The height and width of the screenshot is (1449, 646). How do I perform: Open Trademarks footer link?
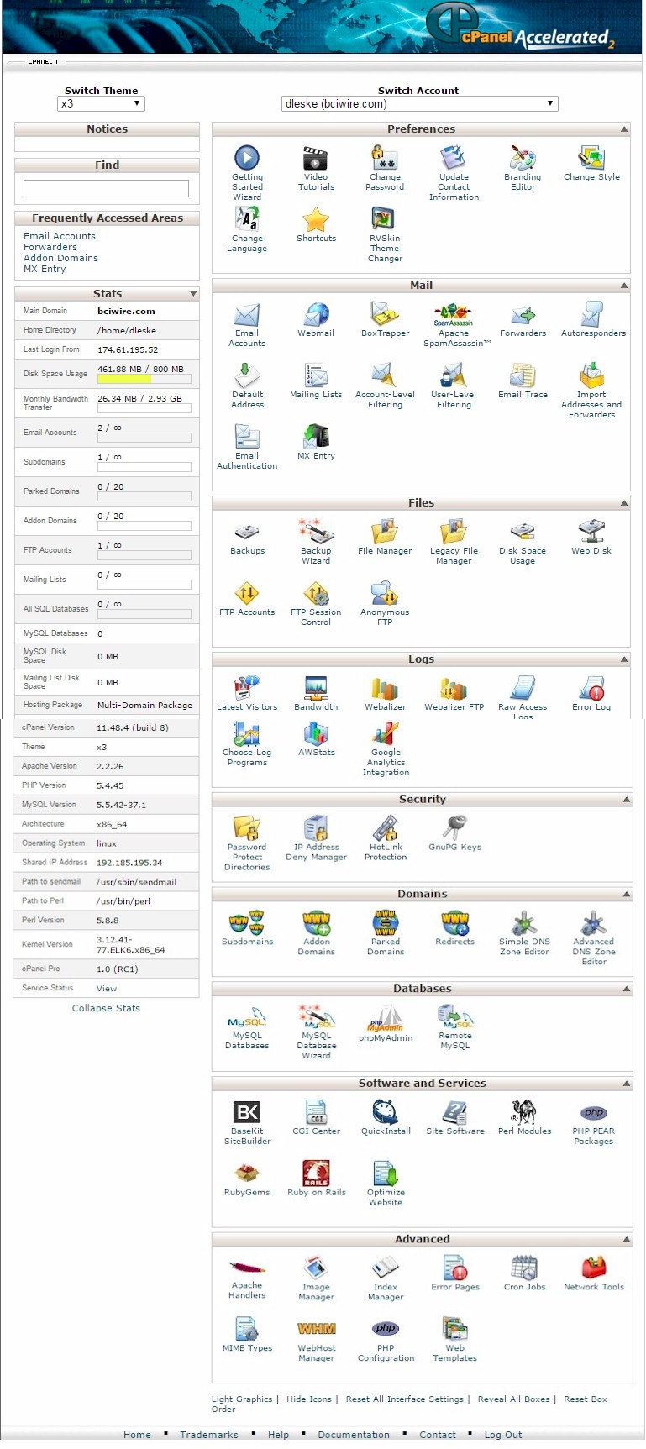(208, 1435)
